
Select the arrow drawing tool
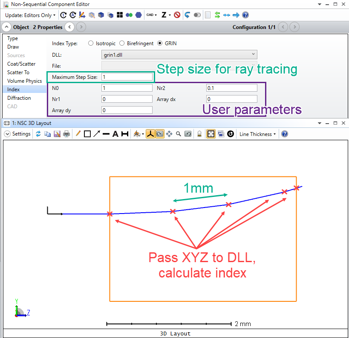coord(97,134)
